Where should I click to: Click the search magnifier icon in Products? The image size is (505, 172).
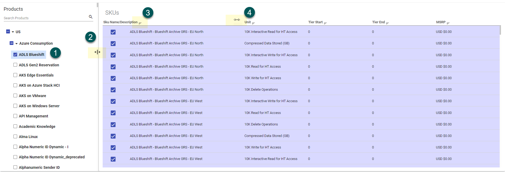tap(91, 17)
